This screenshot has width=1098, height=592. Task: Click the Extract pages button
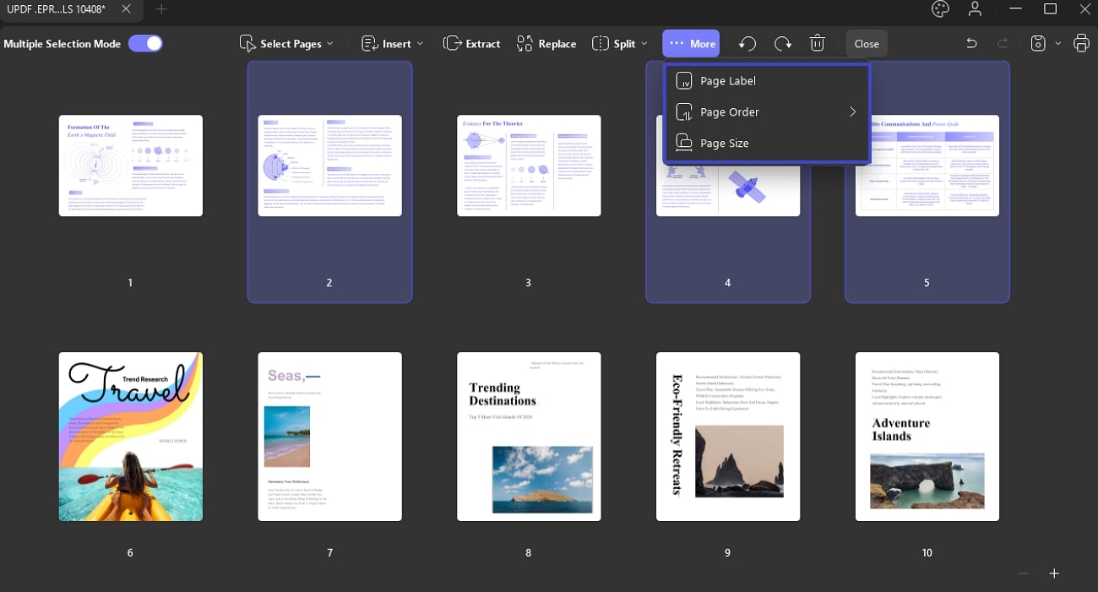pos(472,43)
